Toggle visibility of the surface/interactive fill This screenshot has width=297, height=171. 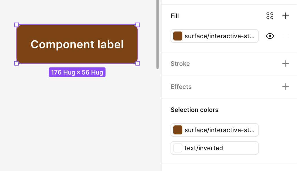(x=270, y=36)
